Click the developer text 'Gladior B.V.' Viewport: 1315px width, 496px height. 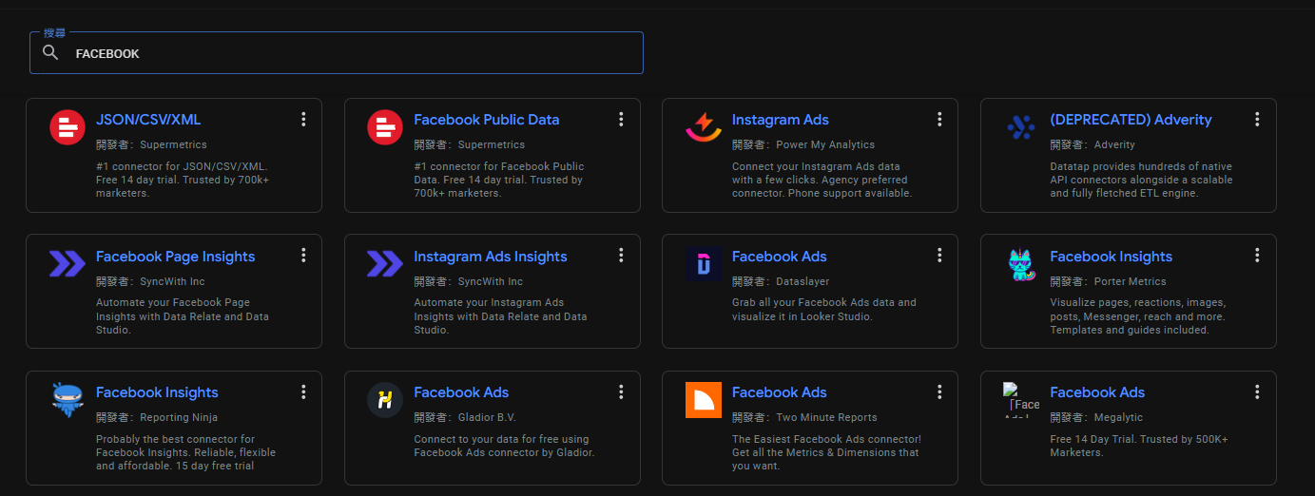coord(487,417)
